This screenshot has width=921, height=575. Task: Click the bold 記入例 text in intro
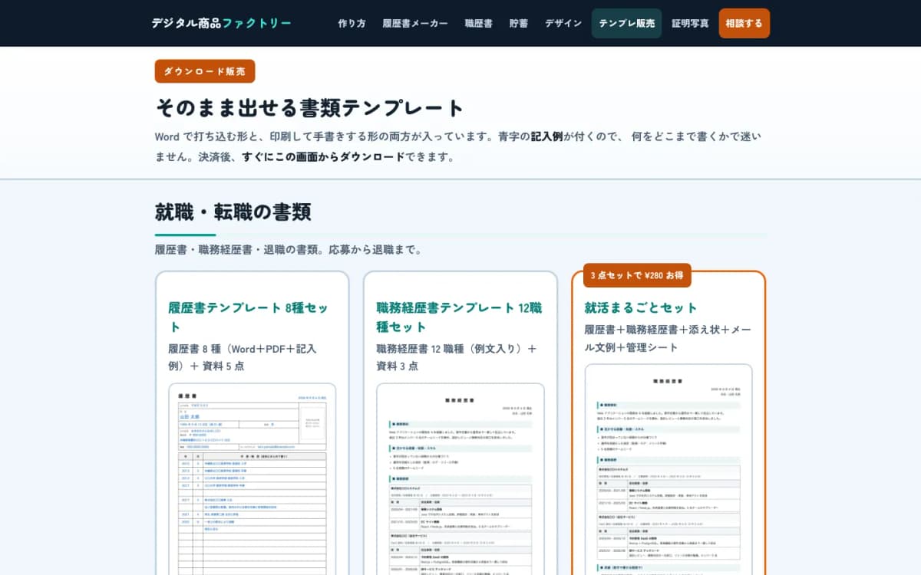tap(546, 136)
